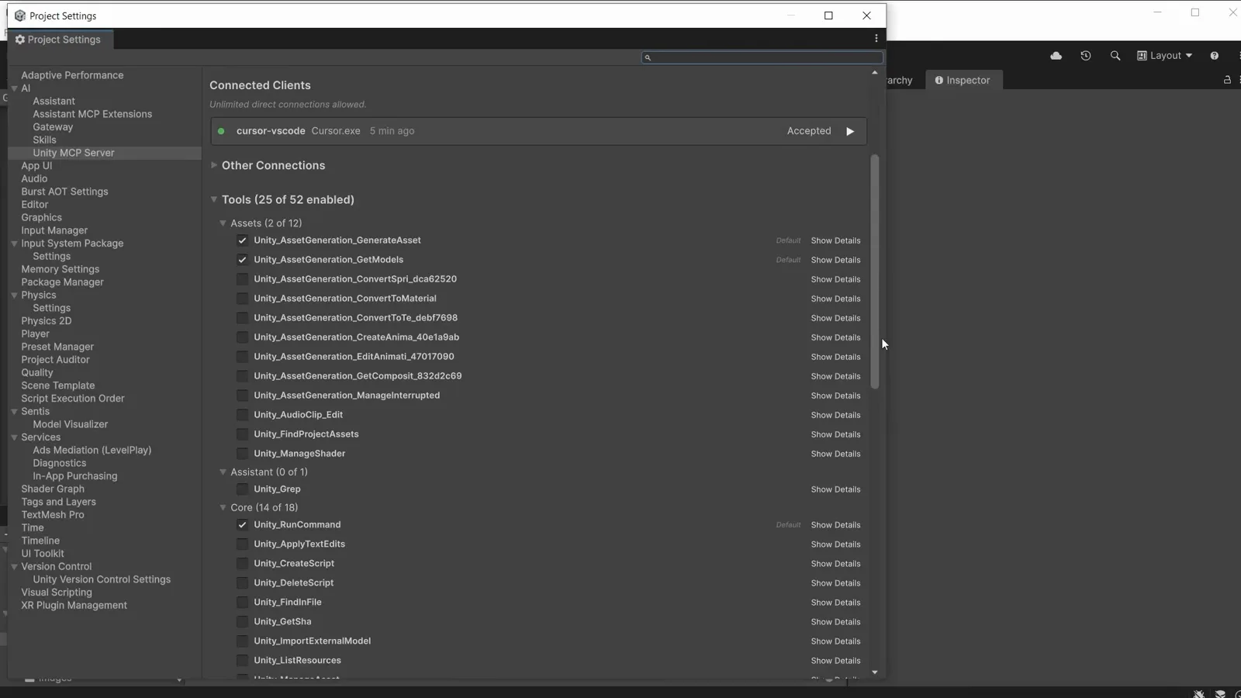Open undo history icon in main toolbar
Image resolution: width=1241 pixels, height=698 pixels.
[x=1086, y=56]
